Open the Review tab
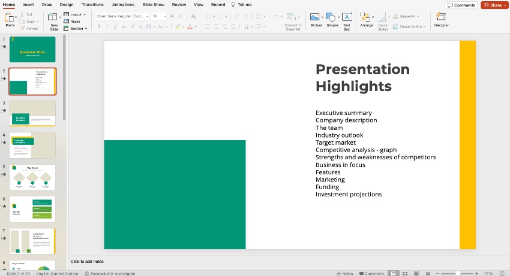The height and width of the screenshot is (276, 510). [x=179, y=5]
